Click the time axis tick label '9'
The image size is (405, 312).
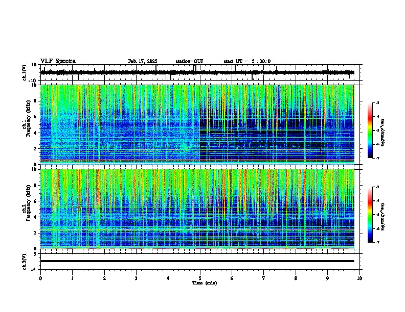point(327,278)
